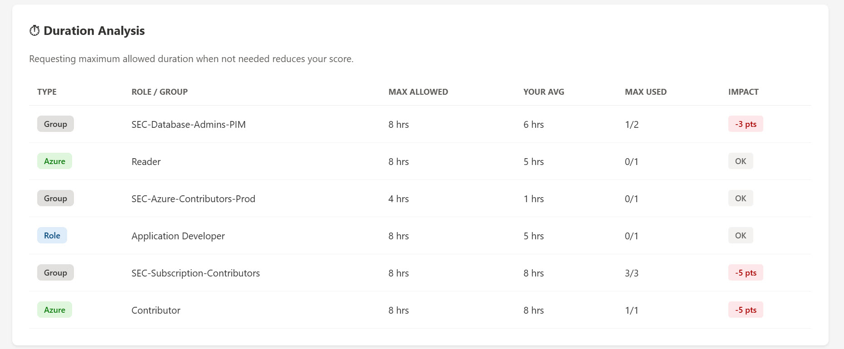844x349 pixels.
Task: Click the Group badge for SEC-Subscription-Contributors
Action: tap(55, 273)
